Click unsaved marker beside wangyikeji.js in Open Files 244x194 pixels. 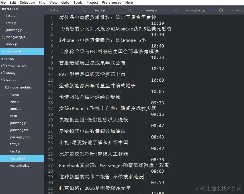pyautogui.click(x=4, y=37)
